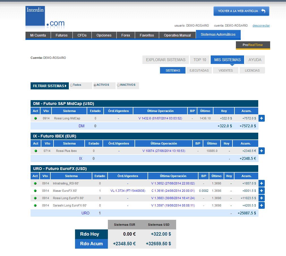286x256 pixels.
Task: Click system name Rossi Long MidCap
Action: [67, 119]
